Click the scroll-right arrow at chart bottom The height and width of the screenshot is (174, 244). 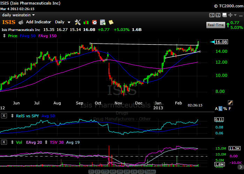click(x=241, y=167)
